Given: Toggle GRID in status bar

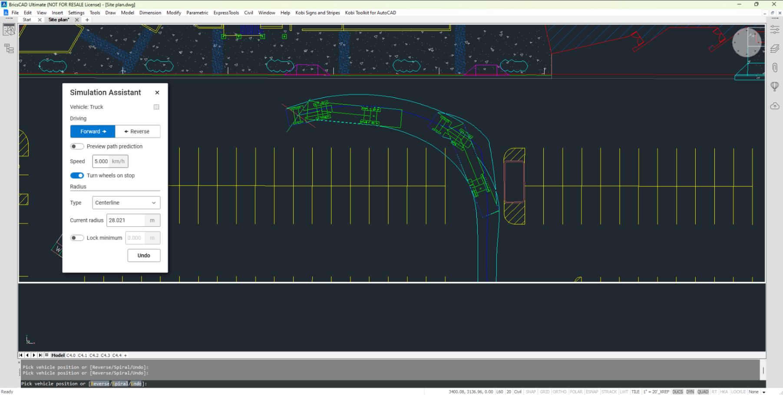Looking at the screenshot, I should tap(545, 392).
